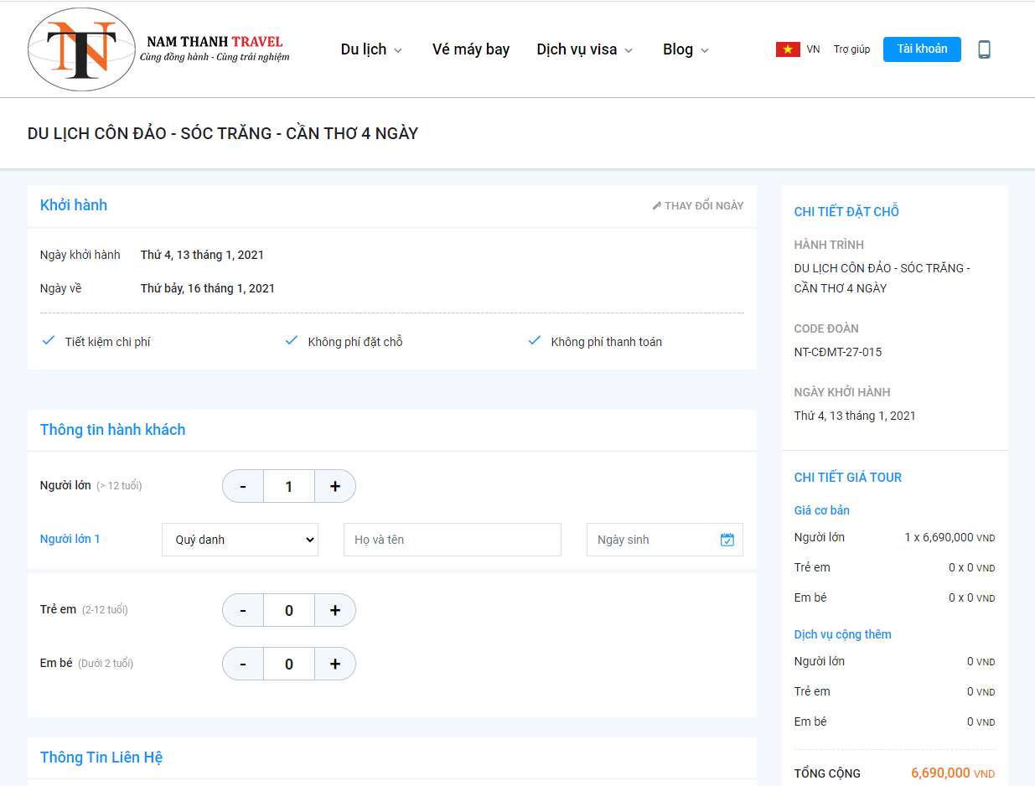The height and width of the screenshot is (786, 1035).
Task: Decrease Em bé count with minus
Action: click(243, 664)
